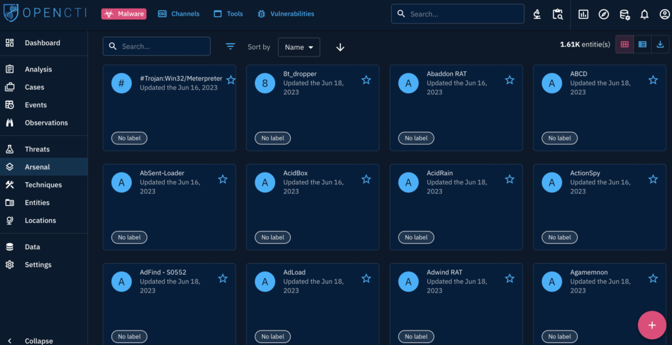
Task: Reverse sort order with the arrow icon
Action: click(340, 47)
